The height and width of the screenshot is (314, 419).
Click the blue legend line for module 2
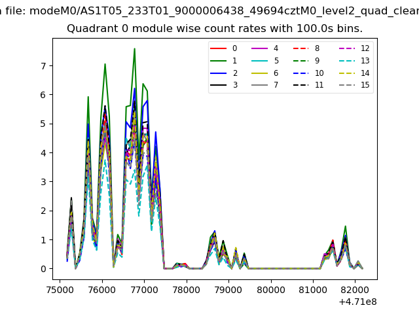coord(219,73)
